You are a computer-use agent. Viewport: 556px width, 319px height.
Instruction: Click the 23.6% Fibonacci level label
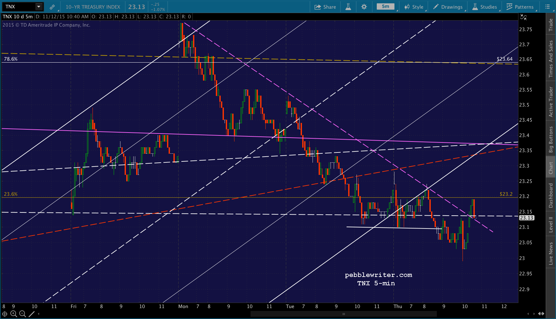[x=11, y=194]
